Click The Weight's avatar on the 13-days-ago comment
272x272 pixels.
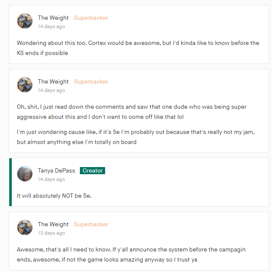pyautogui.click(x=25, y=228)
